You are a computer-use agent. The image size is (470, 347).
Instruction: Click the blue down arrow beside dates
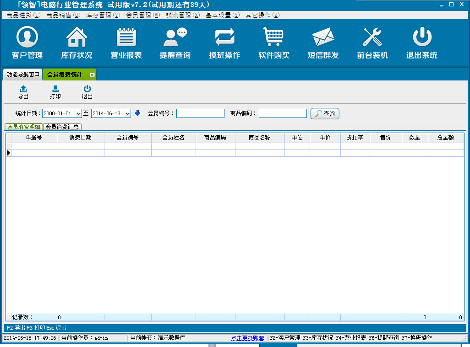137,113
